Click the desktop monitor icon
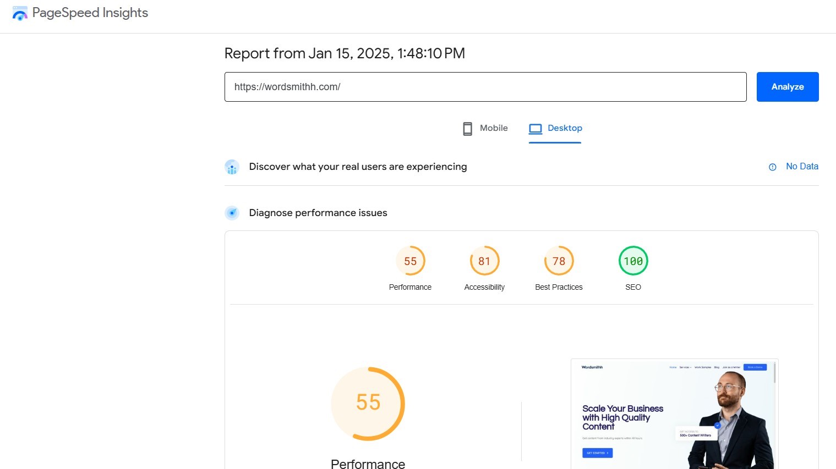Screen dimensions: 836x469 pyautogui.click(x=536, y=129)
